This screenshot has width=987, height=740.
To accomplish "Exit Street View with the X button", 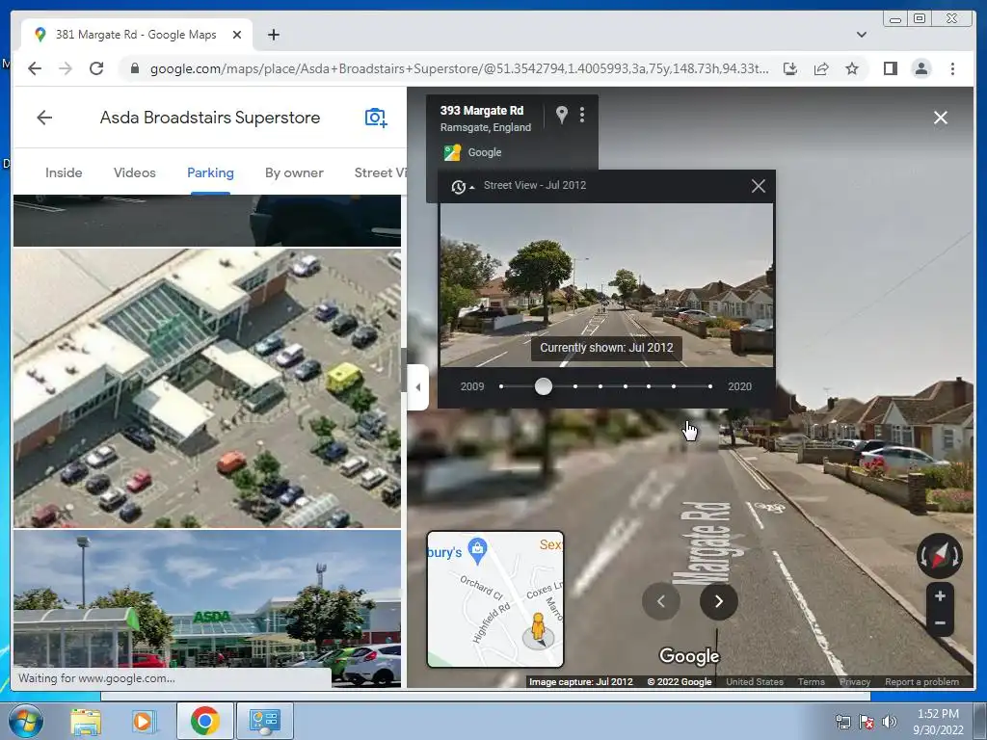I will [941, 118].
